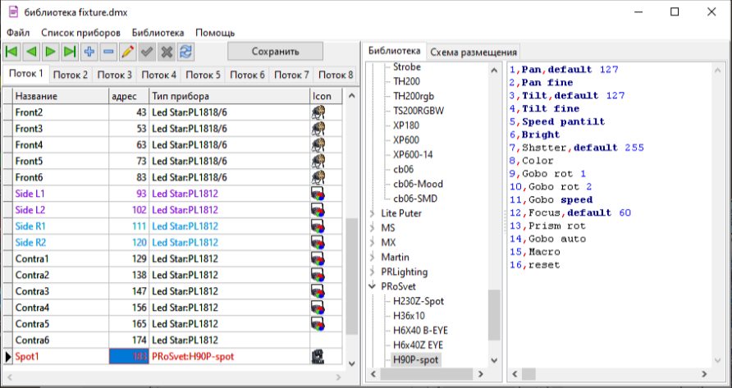
Task: Click the '12,Focus,default 60' channel line
Action: coord(570,213)
